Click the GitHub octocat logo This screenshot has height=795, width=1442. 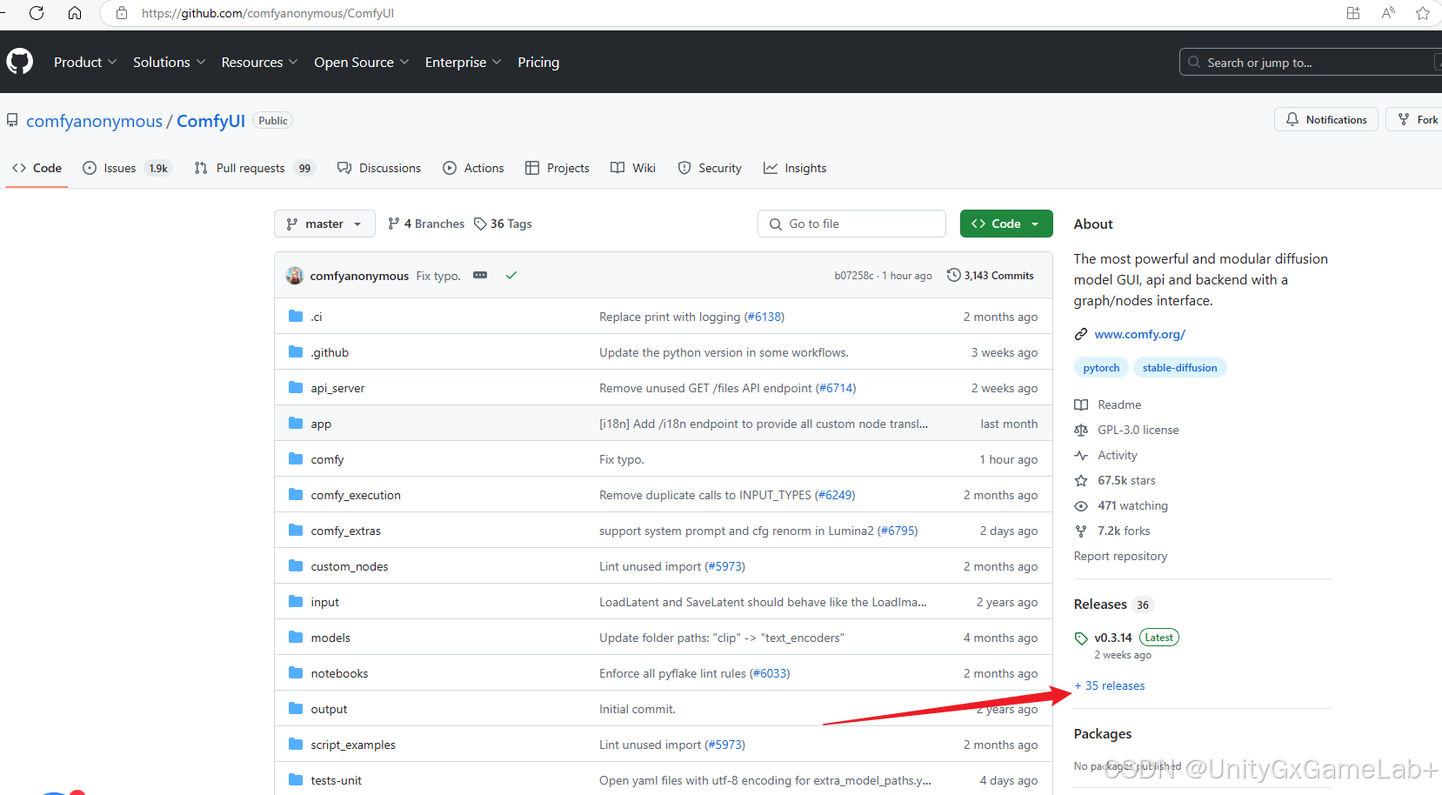[x=19, y=62]
